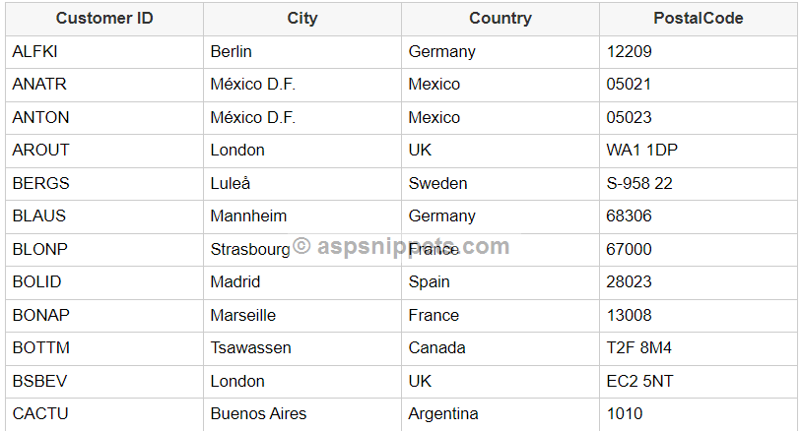The width and height of the screenshot is (801, 431).
Task: Click the Customer ID column header
Action: click(x=104, y=19)
